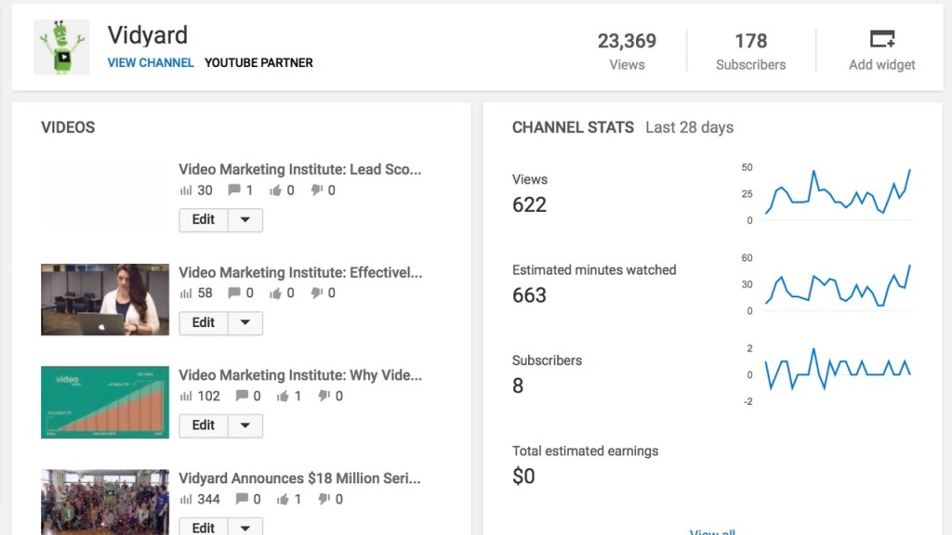Click the Add widget icon
952x535 pixels.
pos(881,39)
